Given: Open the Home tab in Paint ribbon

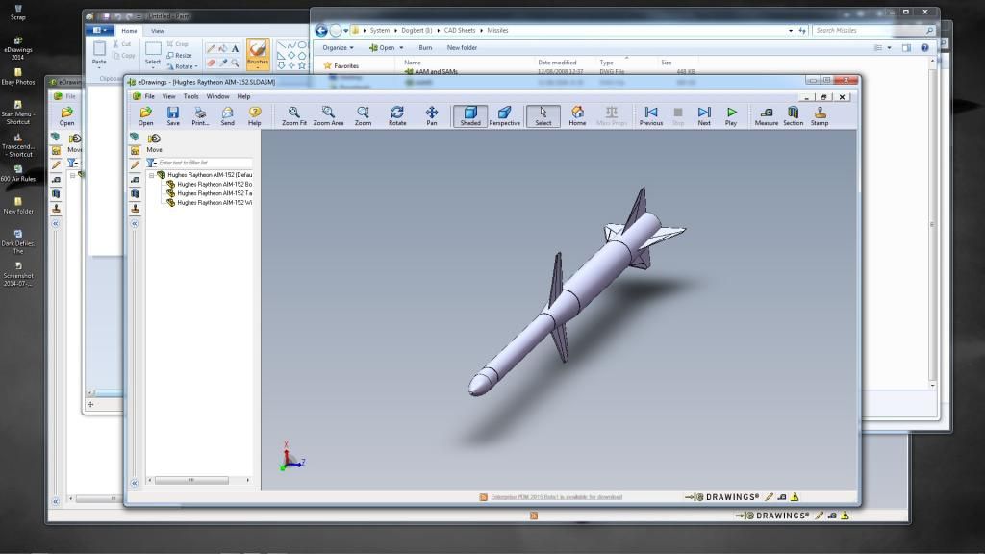Looking at the screenshot, I should click(130, 31).
